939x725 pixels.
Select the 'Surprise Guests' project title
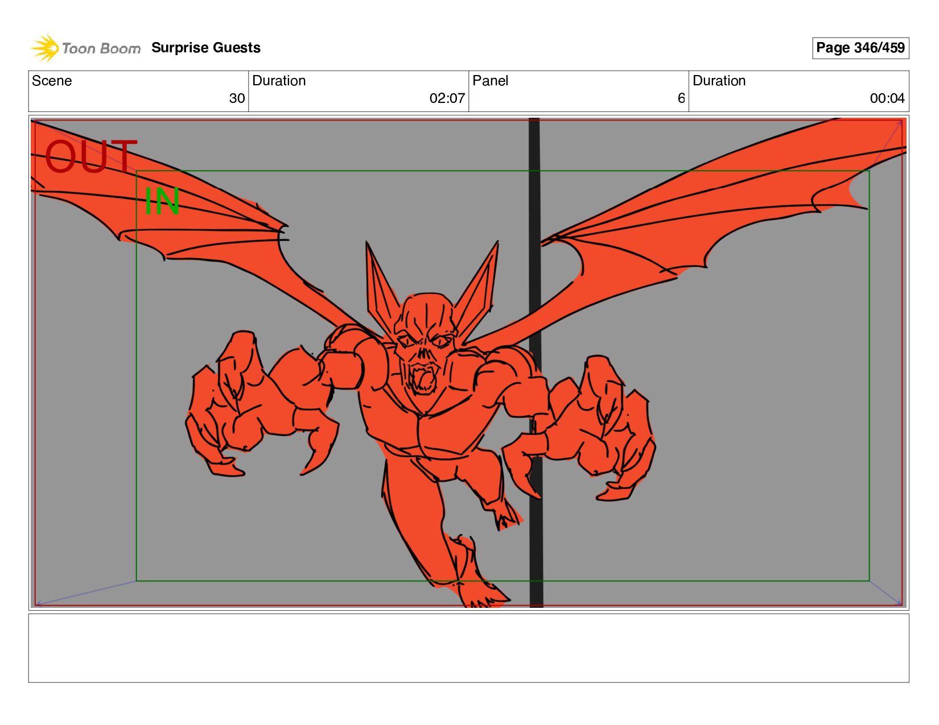coord(206,48)
